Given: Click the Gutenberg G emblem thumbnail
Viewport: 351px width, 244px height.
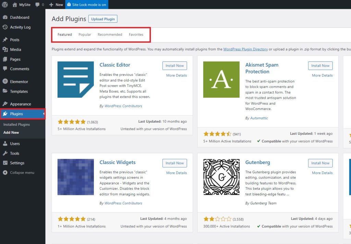Looking at the screenshot, I should 221,177.
